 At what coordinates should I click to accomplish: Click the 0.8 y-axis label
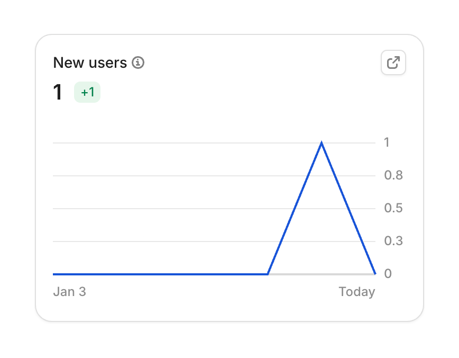click(393, 175)
